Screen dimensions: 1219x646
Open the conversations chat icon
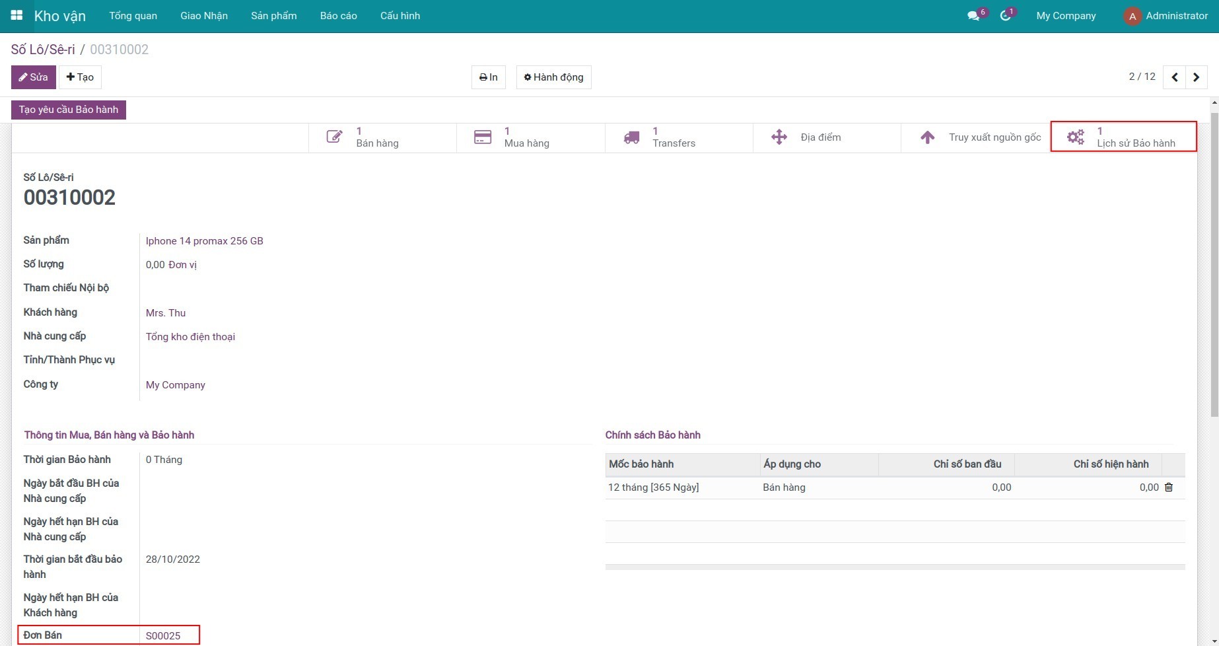(973, 16)
